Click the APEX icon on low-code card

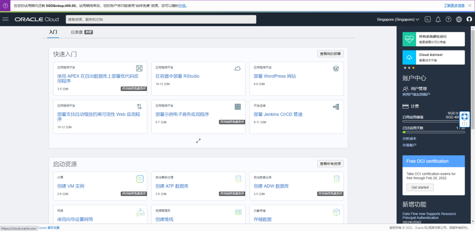tap(139, 68)
